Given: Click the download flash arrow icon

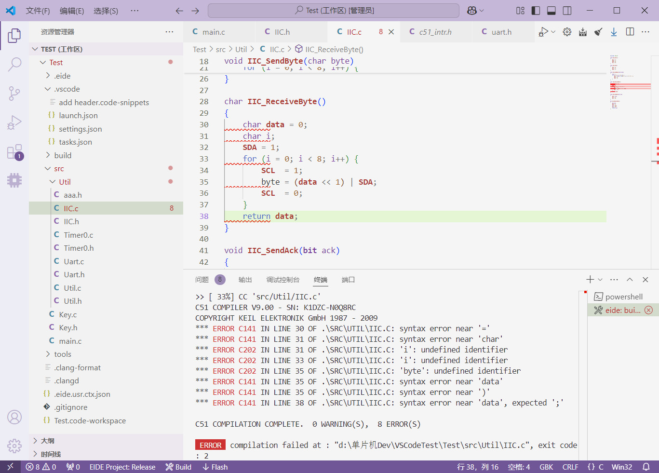Looking at the screenshot, I should point(614,32).
